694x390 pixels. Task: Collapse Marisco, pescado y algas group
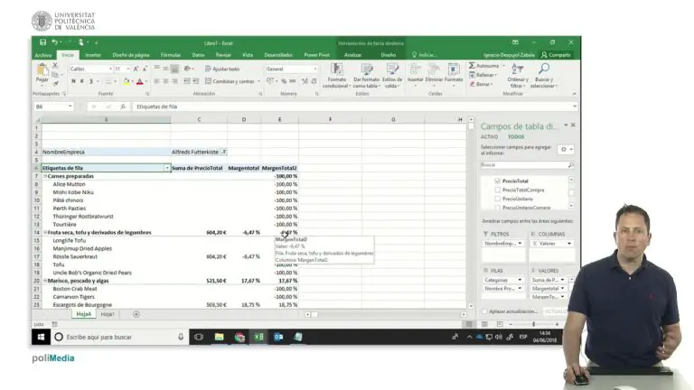[44, 281]
